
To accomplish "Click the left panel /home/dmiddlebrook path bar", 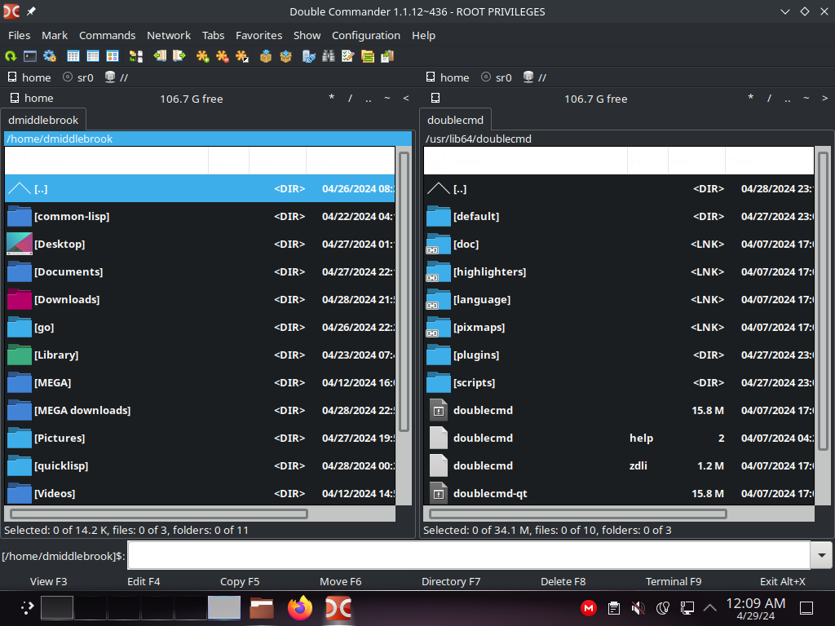I will 208,139.
